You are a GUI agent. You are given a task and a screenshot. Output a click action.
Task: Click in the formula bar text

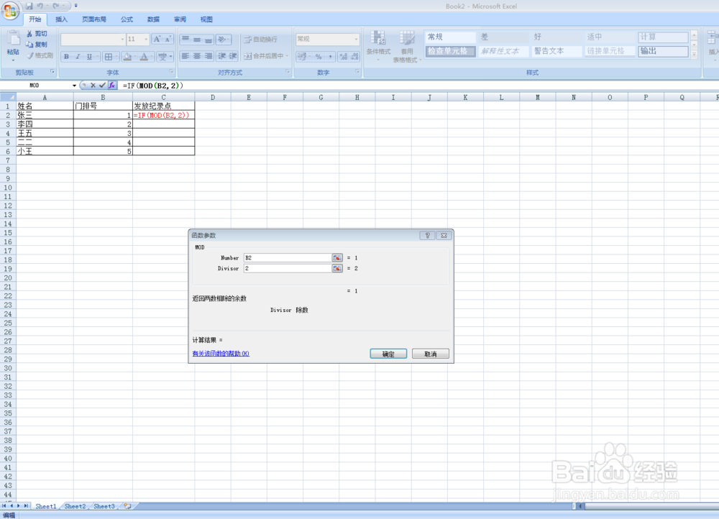click(152, 86)
